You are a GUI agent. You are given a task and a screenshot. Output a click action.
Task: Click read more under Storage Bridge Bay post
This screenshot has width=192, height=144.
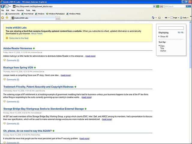coord(107,119)
